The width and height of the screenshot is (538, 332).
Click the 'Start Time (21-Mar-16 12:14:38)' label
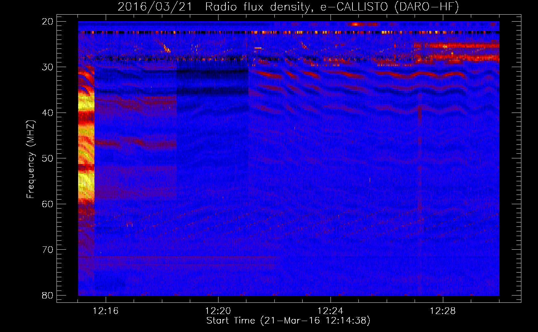288,321
